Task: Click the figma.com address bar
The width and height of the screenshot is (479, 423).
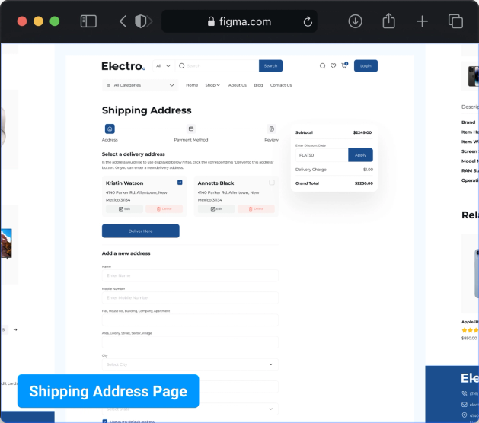Action: pyautogui.click(x=239, y=21)
